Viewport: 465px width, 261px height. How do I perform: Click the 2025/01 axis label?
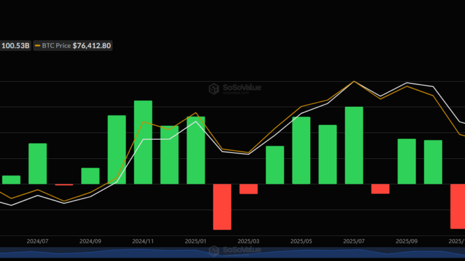(196, 241)
